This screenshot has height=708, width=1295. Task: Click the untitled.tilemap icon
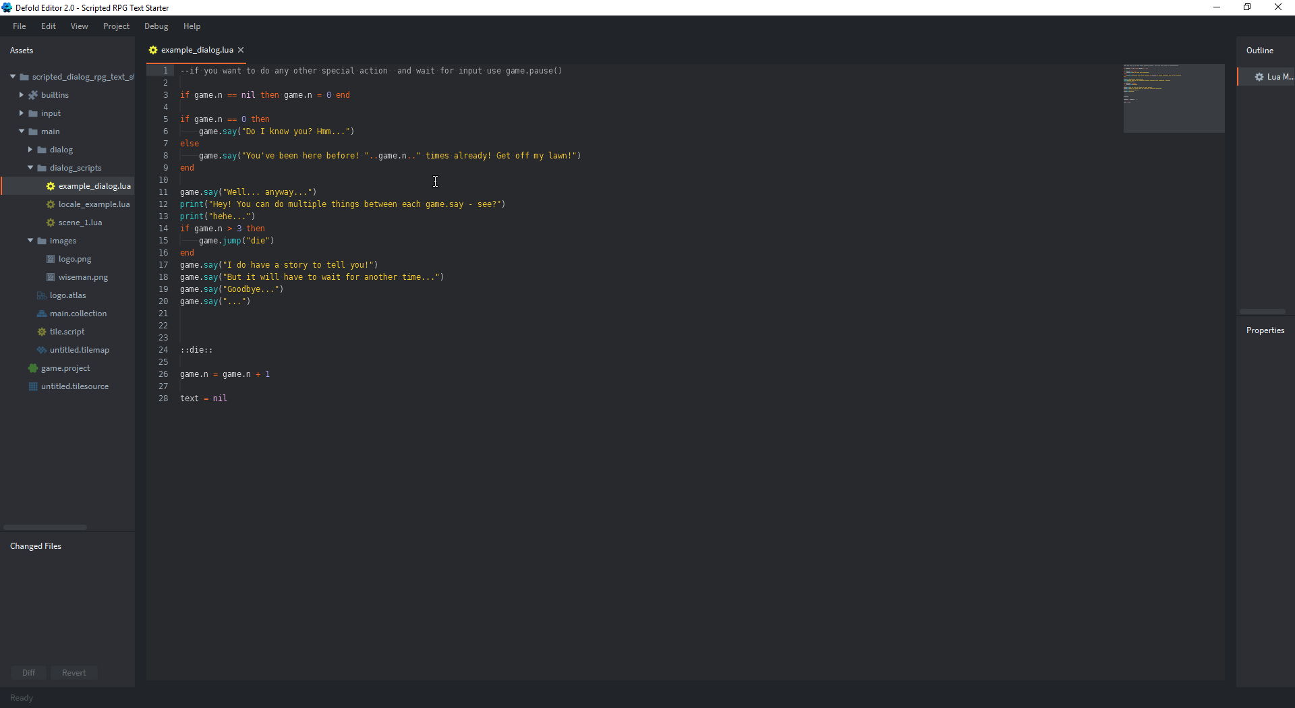41,350
